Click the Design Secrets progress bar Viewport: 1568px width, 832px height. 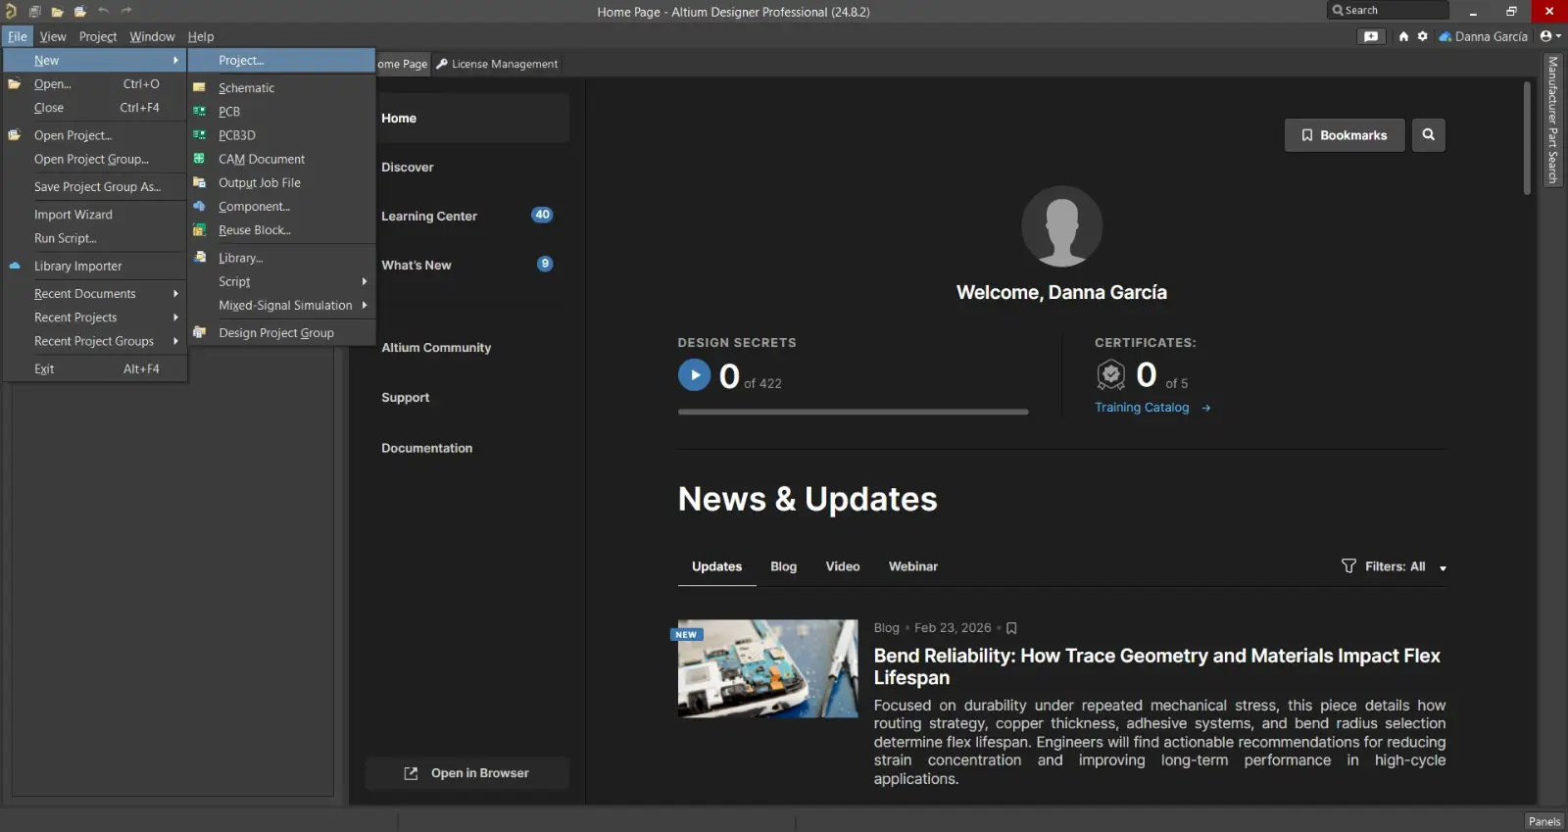point(854,413)
